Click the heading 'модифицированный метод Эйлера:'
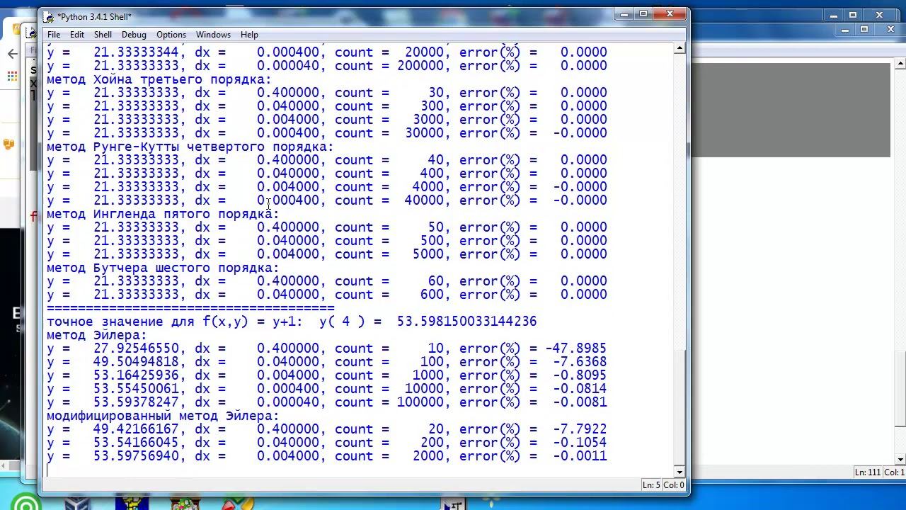 (163, 416)
